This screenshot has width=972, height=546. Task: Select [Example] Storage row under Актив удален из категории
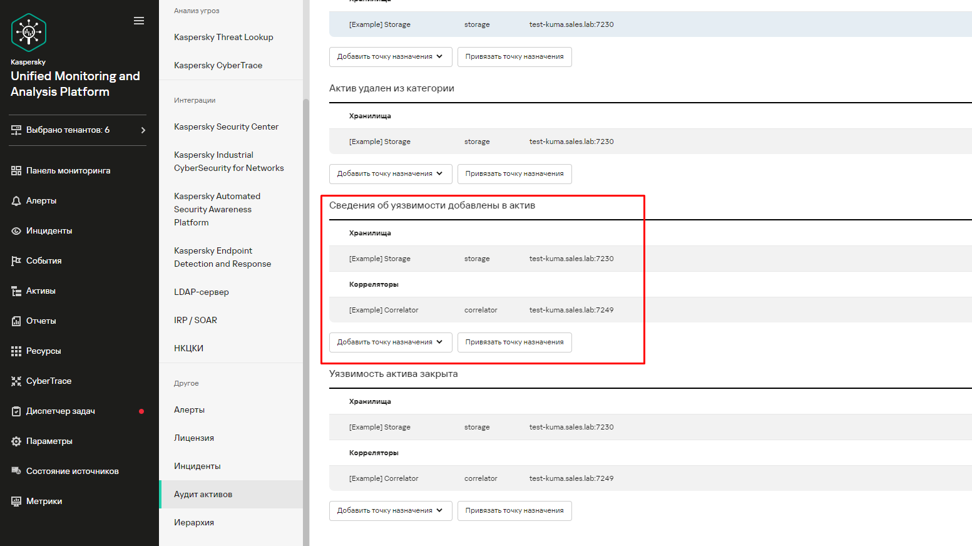[650, 142]
